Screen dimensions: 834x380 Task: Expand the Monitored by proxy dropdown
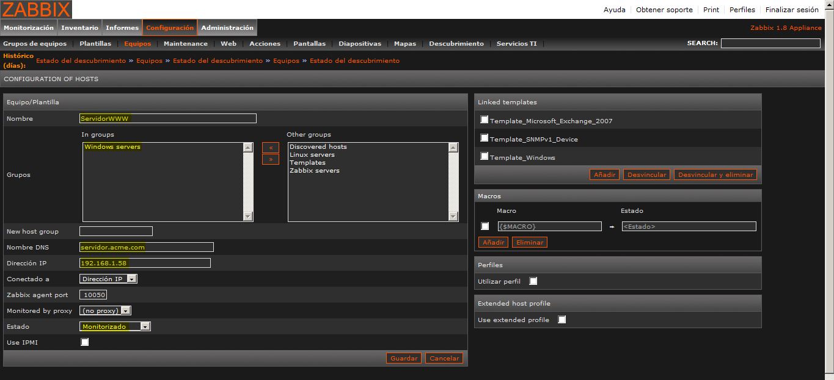105,310
